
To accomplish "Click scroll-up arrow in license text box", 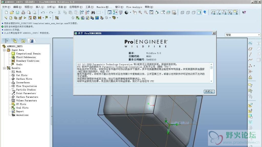I will [x=211, y=64].
